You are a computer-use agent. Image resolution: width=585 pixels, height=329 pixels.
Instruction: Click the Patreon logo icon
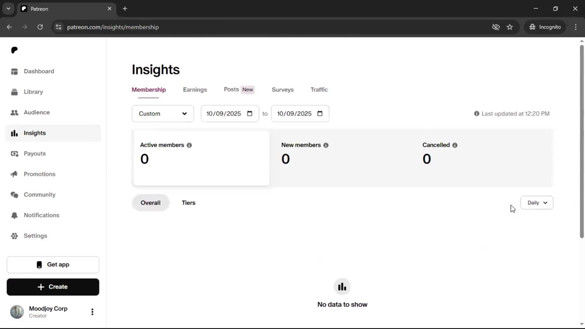point(14,50)
